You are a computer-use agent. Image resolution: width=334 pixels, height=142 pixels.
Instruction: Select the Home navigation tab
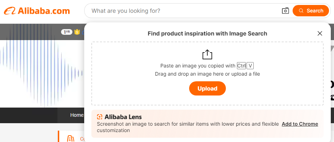76,115
